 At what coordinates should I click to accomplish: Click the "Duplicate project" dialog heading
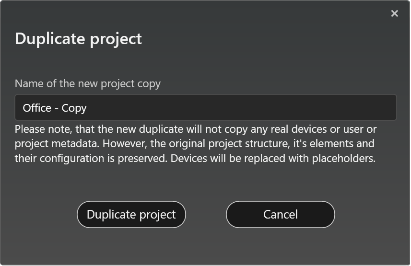click(78, 39)
